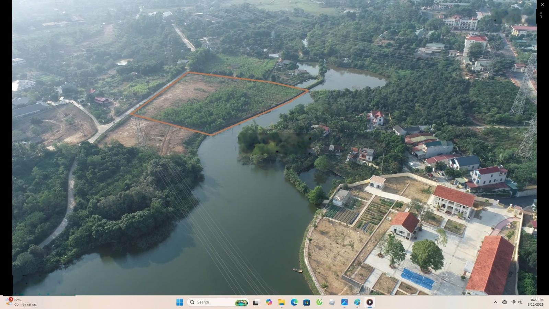This screenshot has width=549, height=309.
Task: Open the volume speaker tray icon
Action: coord(520,302)
